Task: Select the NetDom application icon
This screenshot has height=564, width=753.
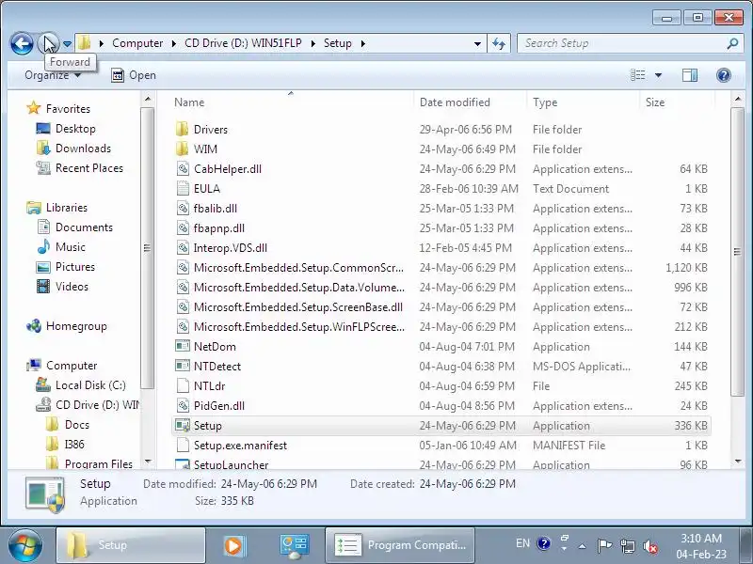Action: 183,346
